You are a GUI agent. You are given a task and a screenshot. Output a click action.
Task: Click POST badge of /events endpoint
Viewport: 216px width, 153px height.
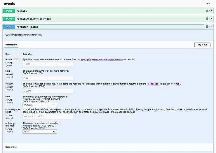point(9,11)
